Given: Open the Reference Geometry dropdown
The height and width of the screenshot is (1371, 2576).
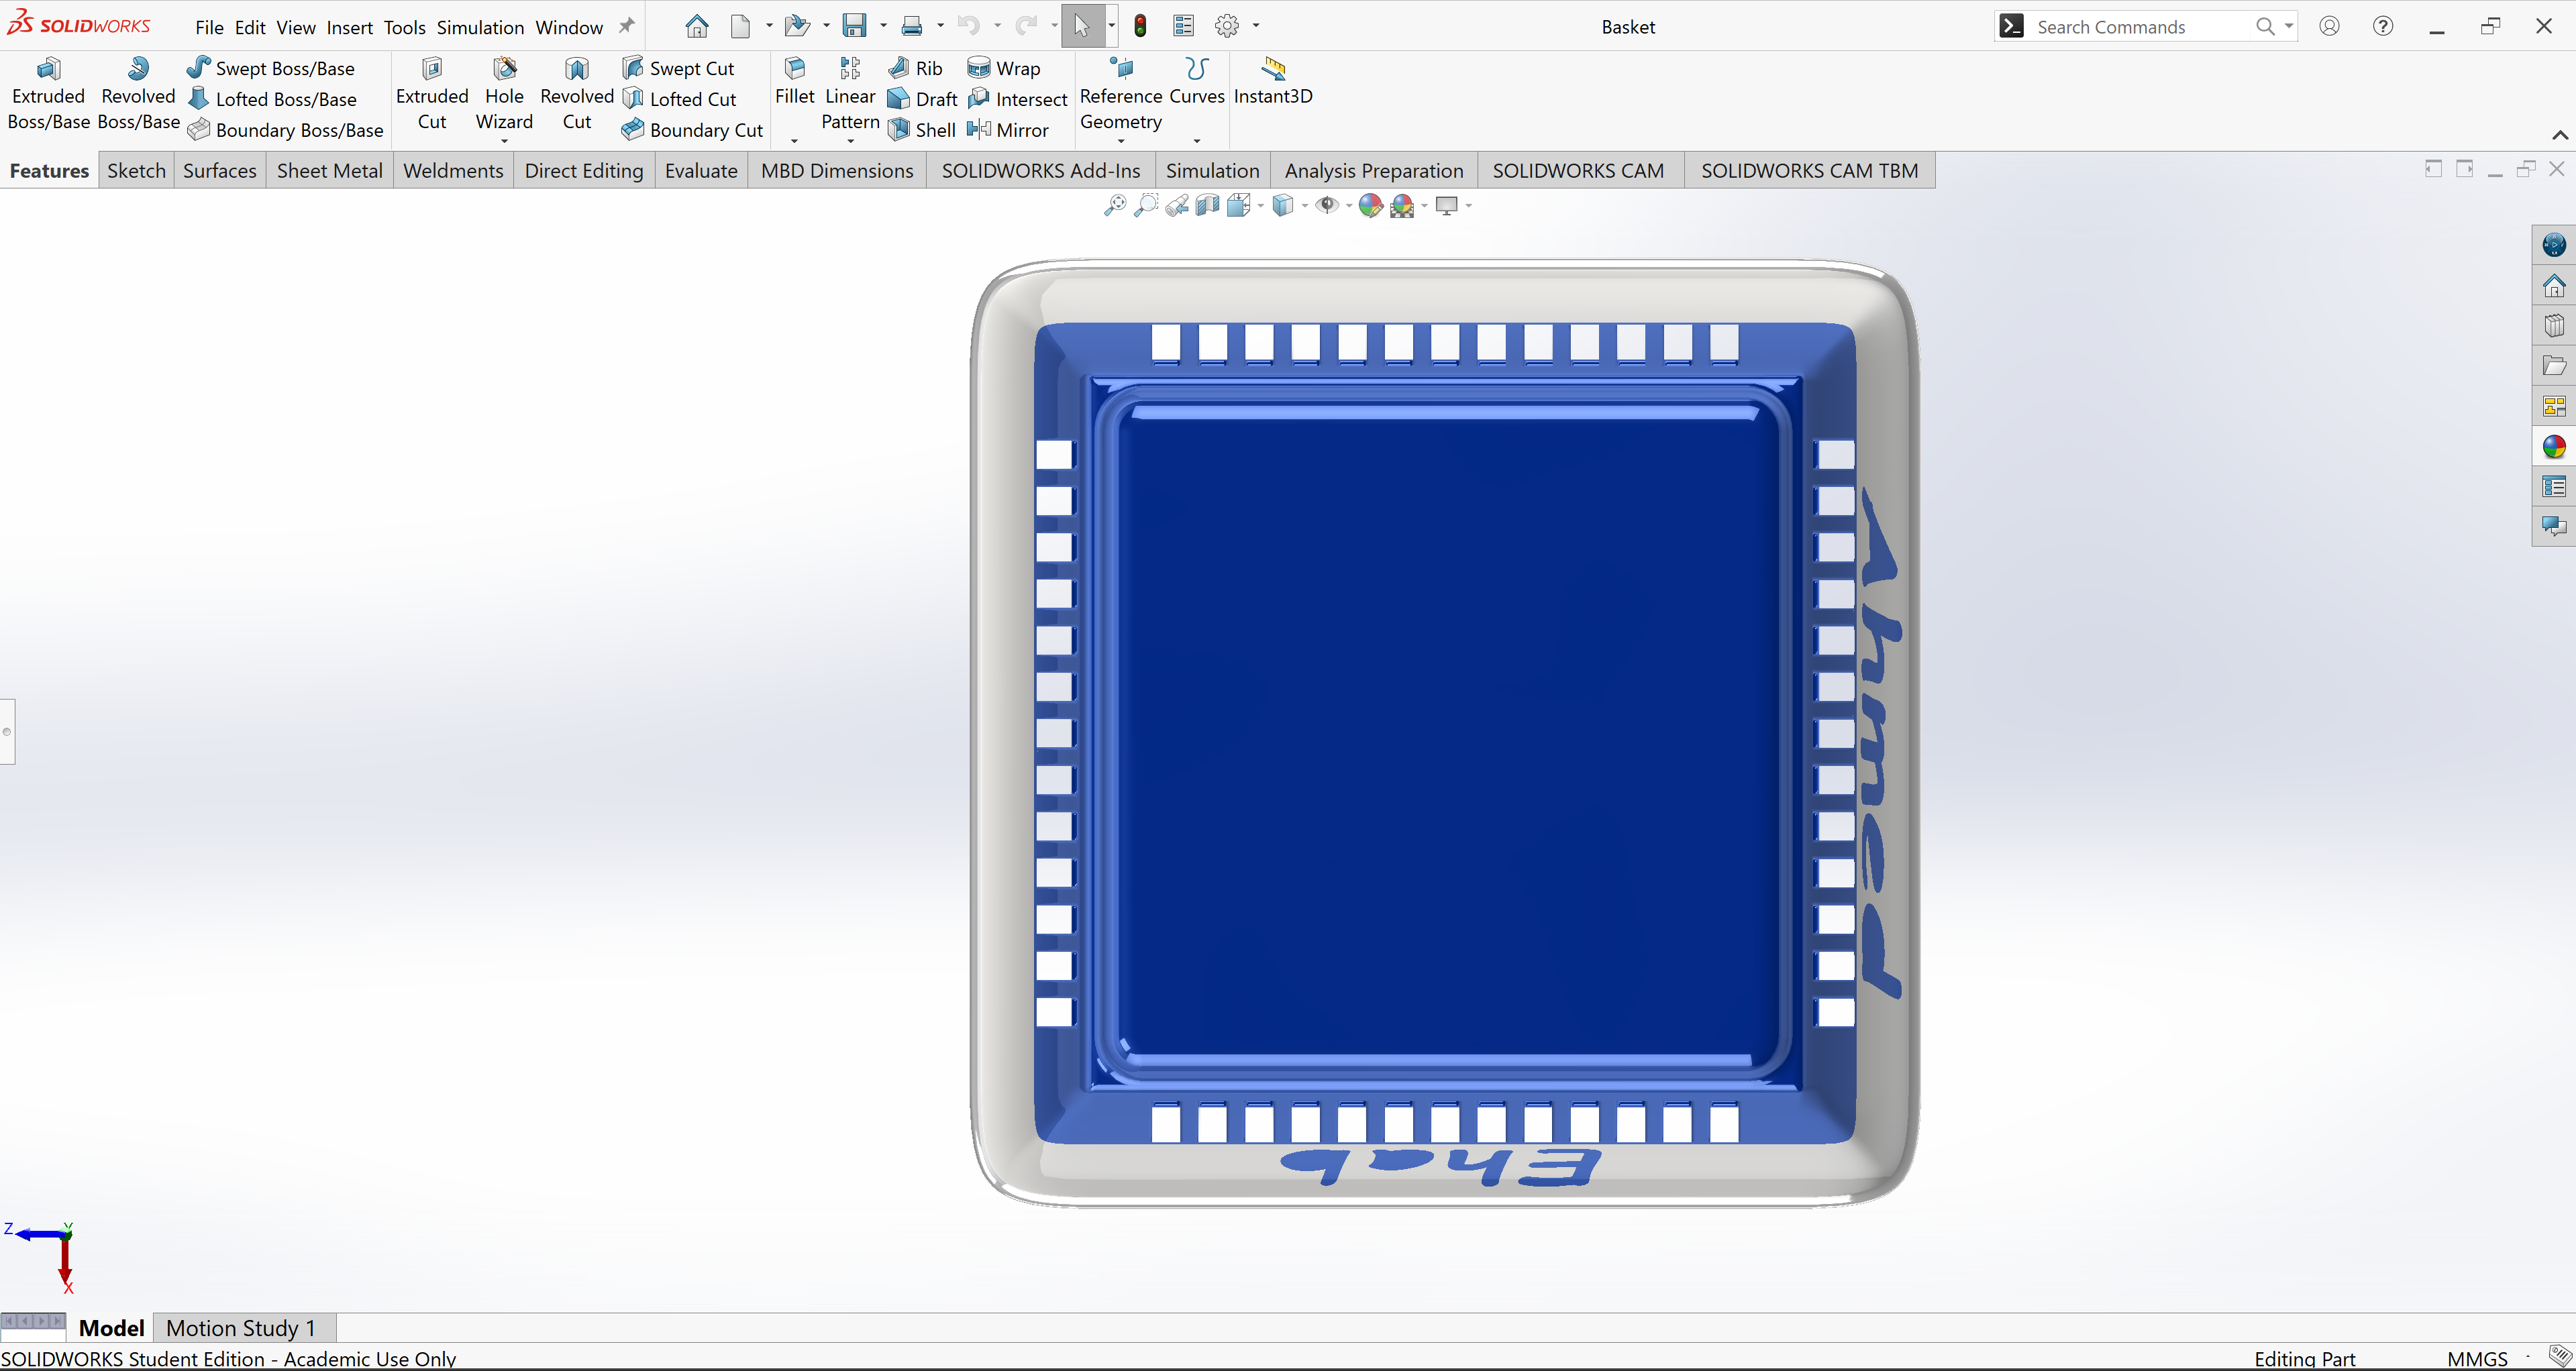Looking at the screenshot, I should (1121, 141).
